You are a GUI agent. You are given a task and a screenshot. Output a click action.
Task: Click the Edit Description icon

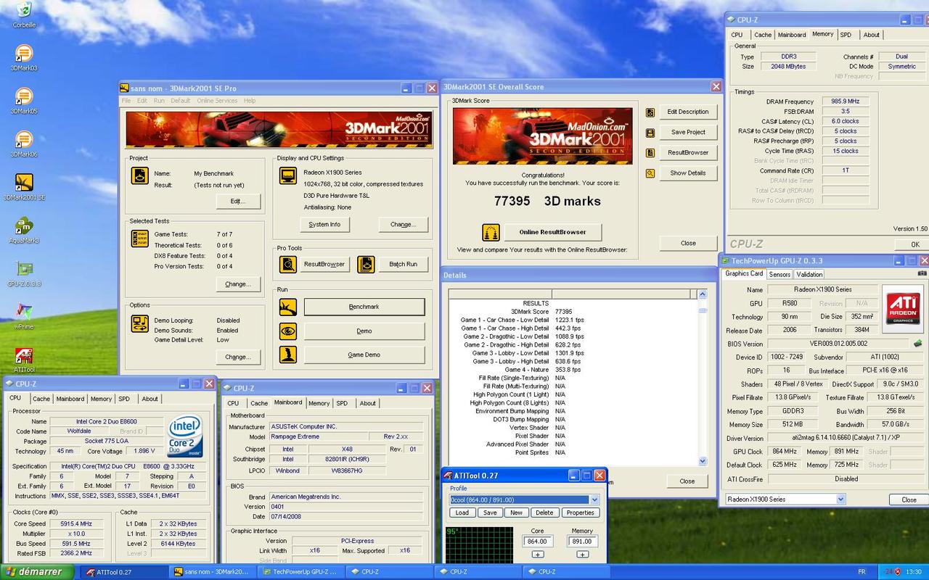coord(650,112)
